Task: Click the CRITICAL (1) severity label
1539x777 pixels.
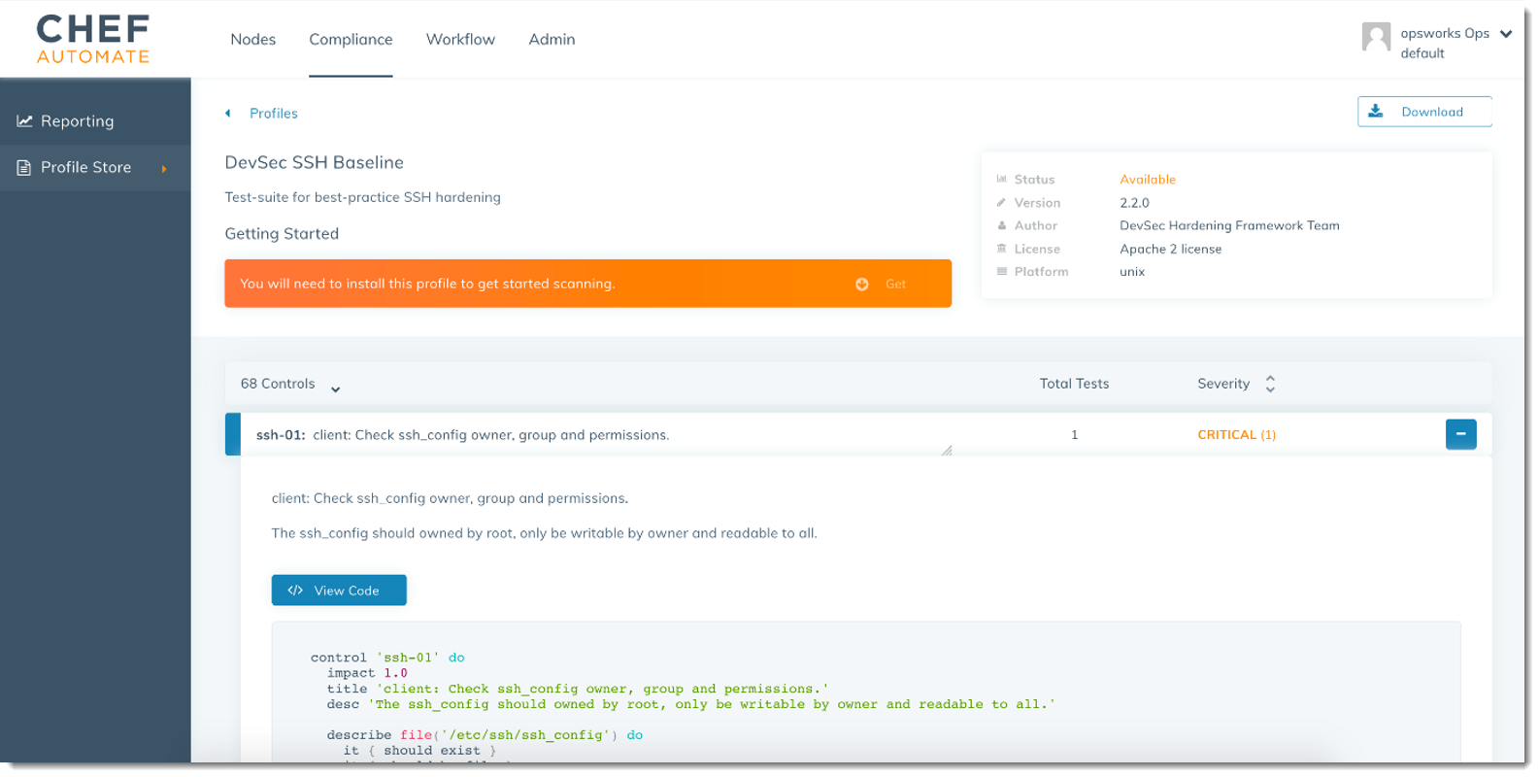Action: point(1236,435)
